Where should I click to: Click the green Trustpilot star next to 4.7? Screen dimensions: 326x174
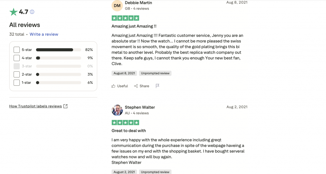tap(13, 12)
